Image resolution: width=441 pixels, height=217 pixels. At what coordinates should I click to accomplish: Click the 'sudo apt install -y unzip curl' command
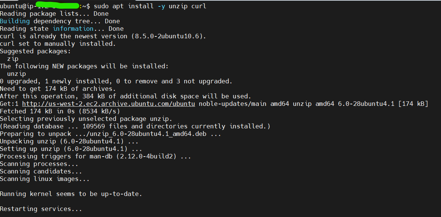[x=150, y=6]
